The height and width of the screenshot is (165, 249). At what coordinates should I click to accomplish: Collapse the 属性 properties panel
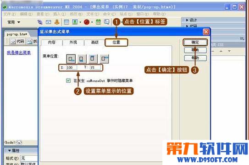click(9, 150)
